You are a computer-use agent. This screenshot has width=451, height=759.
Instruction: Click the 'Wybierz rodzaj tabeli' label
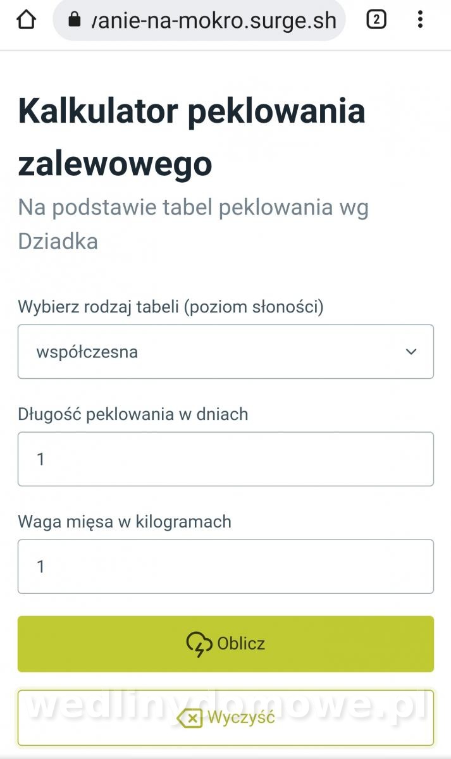[x=171, y=307]
